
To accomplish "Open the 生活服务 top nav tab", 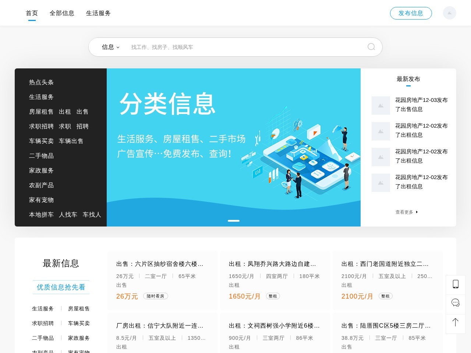I will pyautogui.click(x=98, y=13).
